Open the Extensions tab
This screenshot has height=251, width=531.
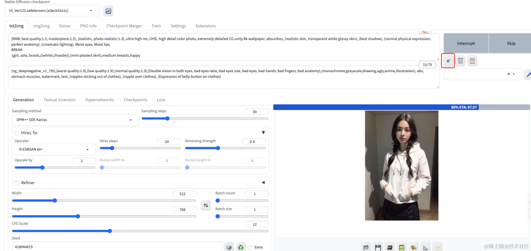206,26
